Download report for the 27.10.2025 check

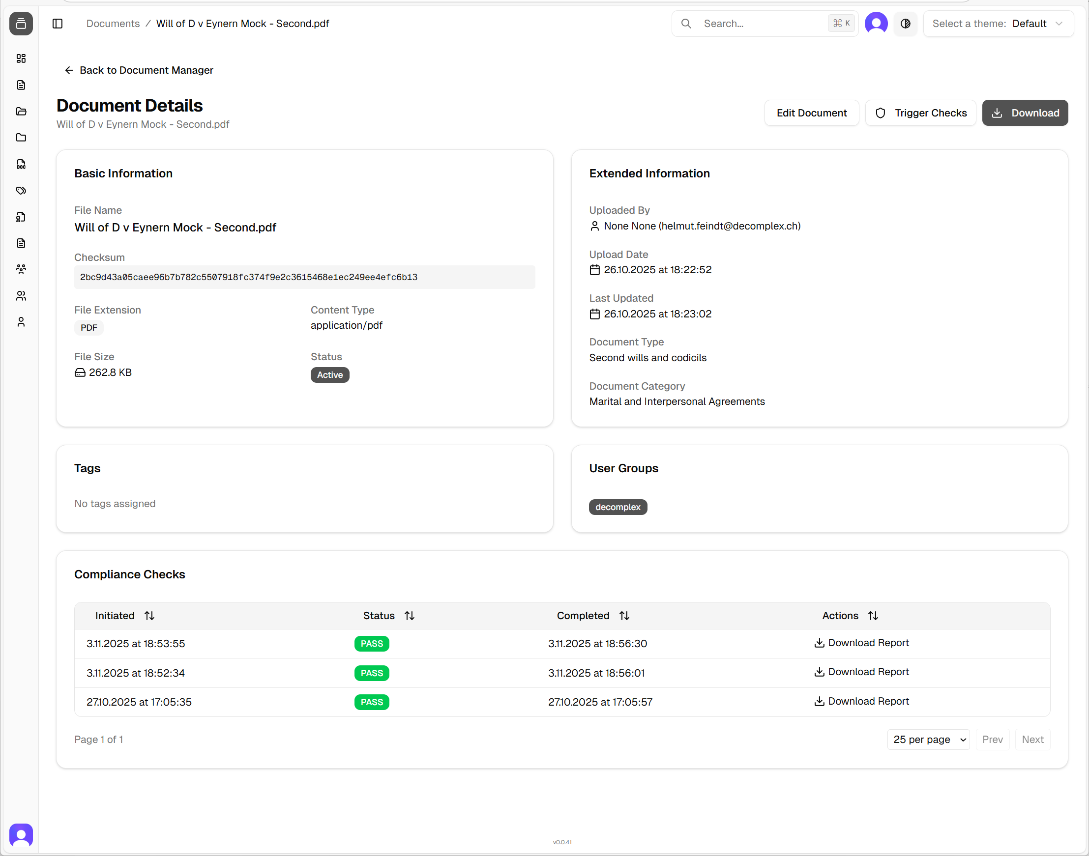tap(861, 701)
